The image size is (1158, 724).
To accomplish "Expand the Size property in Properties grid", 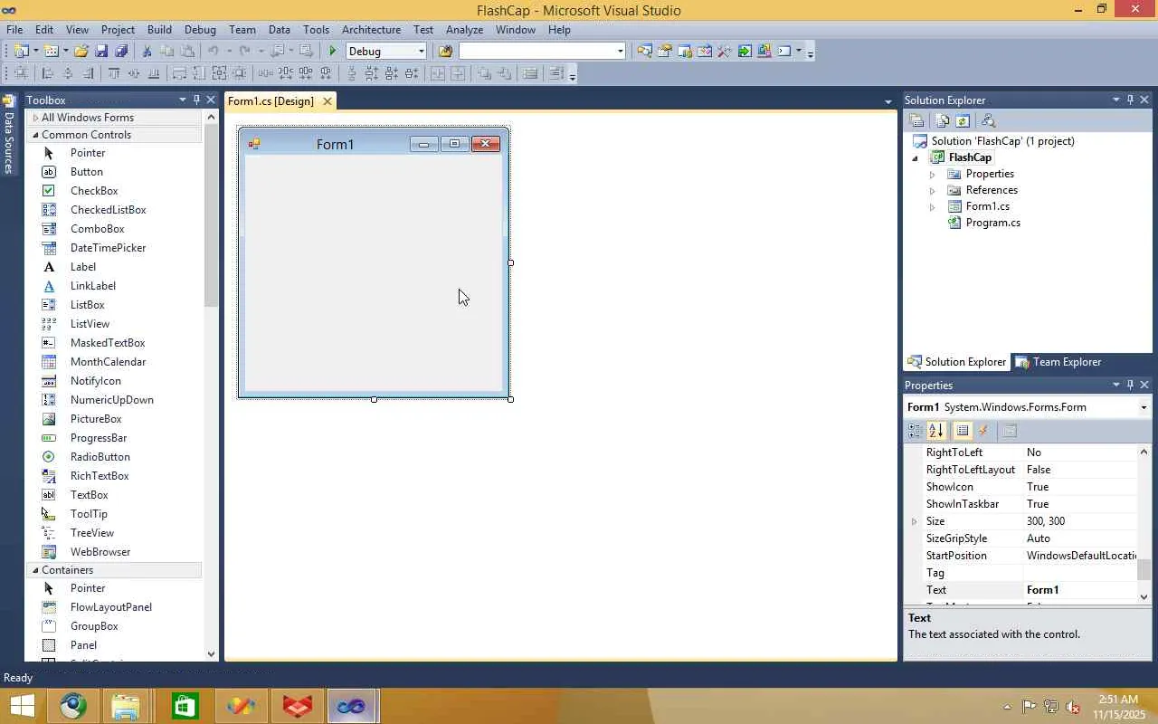I will (x=914, y=521).
